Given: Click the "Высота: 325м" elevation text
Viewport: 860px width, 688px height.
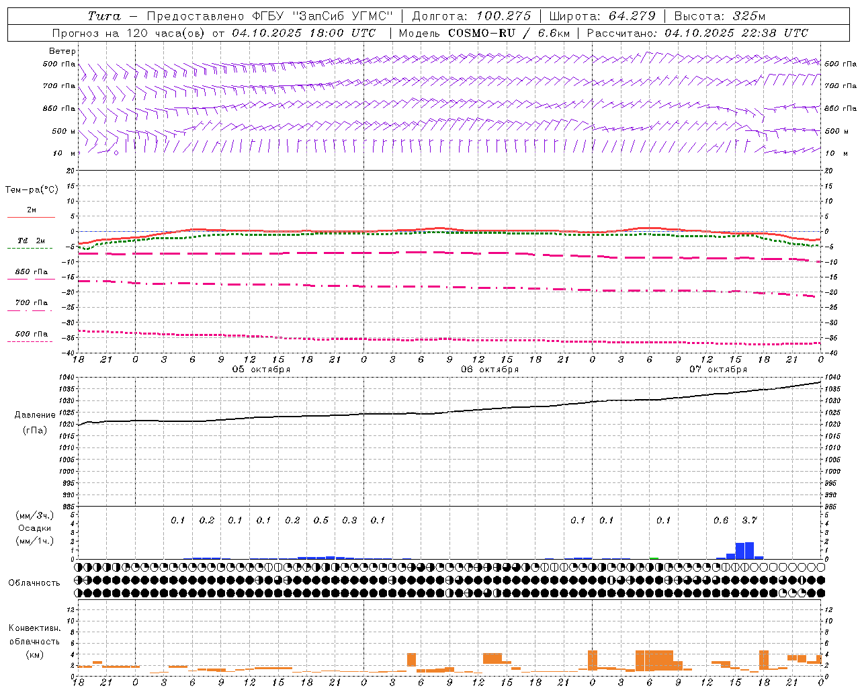Looking at the screenshot, I should coord(720,16).
